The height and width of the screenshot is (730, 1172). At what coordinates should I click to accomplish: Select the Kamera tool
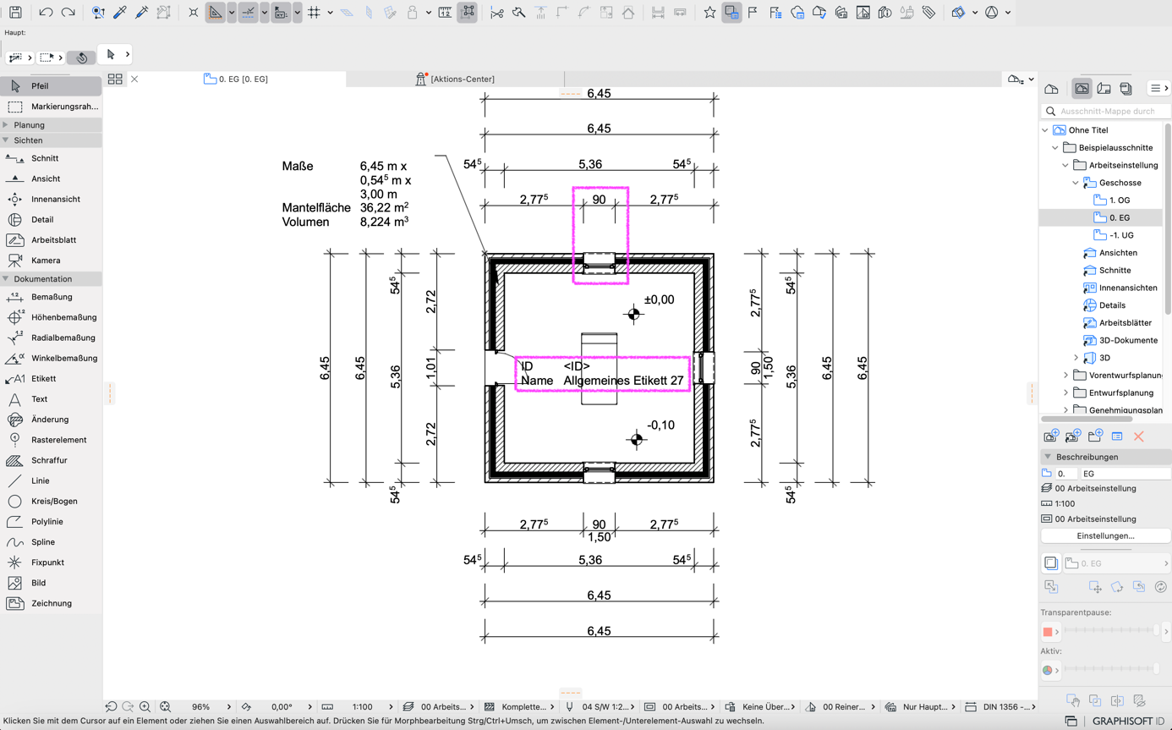(x=51, y=261)
